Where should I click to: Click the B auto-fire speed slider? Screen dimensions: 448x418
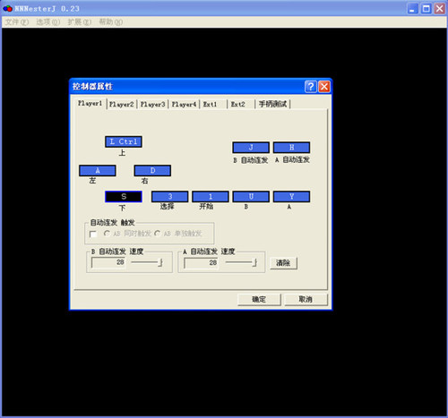[147, 262]
